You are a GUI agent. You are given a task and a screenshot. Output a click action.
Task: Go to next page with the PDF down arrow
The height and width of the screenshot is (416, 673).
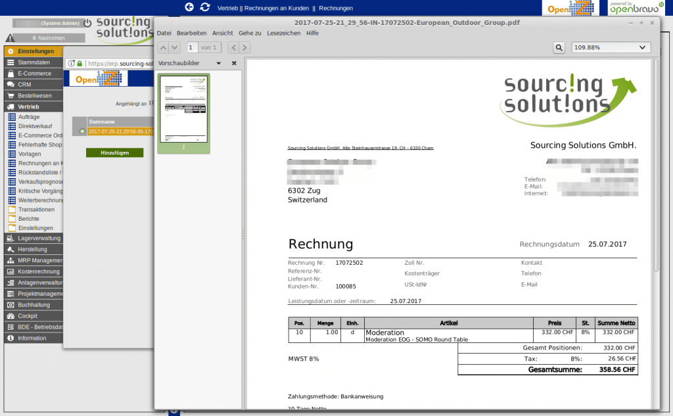(x=174, y=48)
